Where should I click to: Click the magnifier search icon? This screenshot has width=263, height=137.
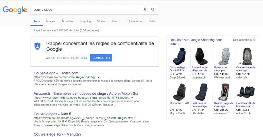tap(153, 10)
